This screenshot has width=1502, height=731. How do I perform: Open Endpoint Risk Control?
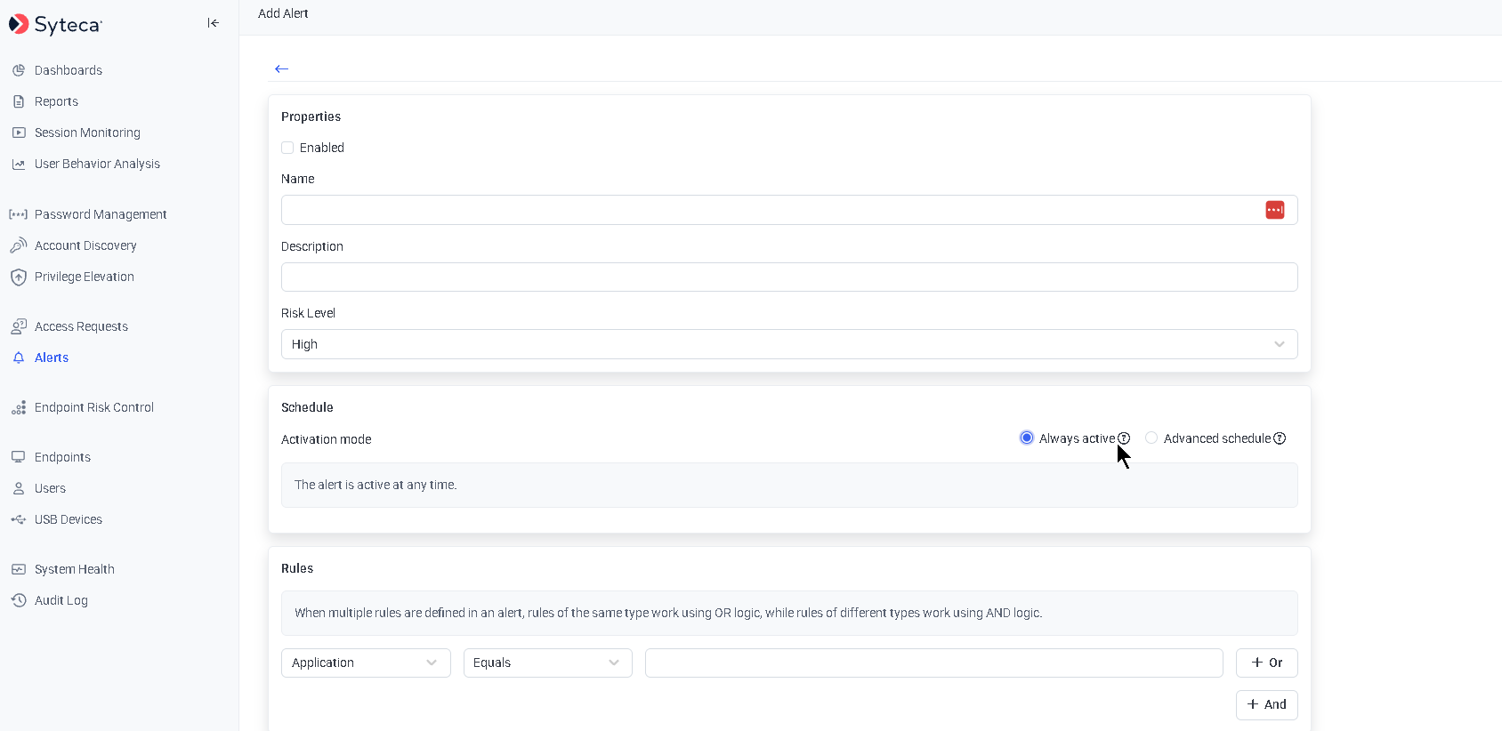click(94, 407)
